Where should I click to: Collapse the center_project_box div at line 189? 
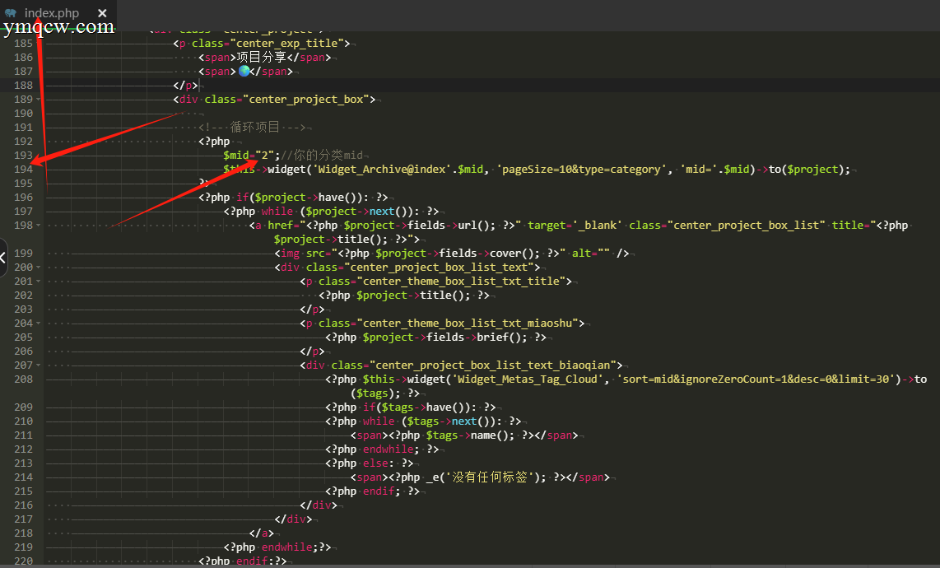click(x=39, y=99)
